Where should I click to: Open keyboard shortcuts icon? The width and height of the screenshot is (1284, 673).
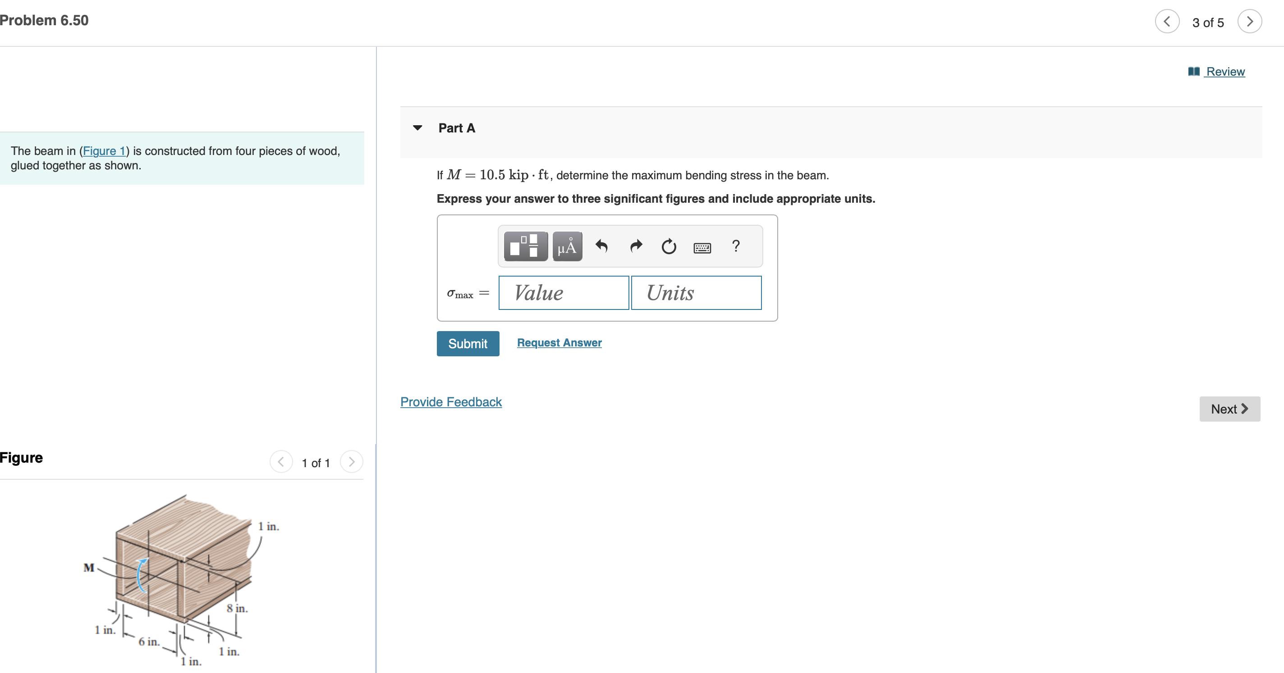point(702,247)
